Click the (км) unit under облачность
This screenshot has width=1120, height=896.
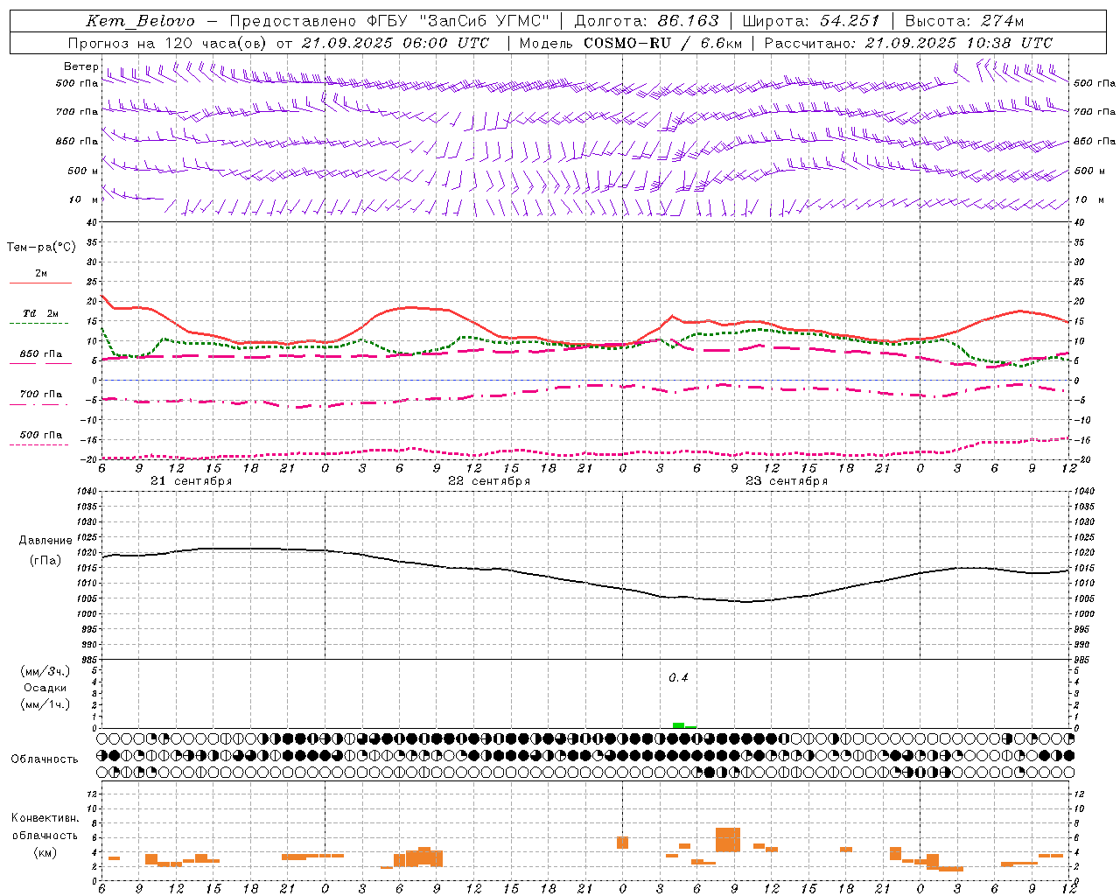point(45,852)
